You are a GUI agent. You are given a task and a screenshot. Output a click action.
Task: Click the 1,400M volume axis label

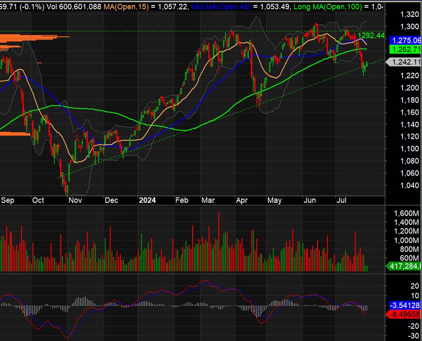(x=406, y=222)
